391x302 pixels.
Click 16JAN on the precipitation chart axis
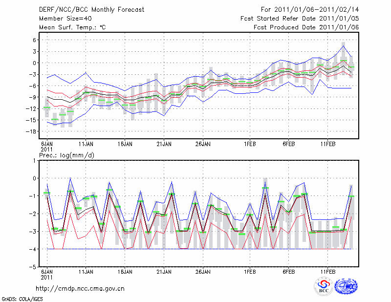coord(125,272)
